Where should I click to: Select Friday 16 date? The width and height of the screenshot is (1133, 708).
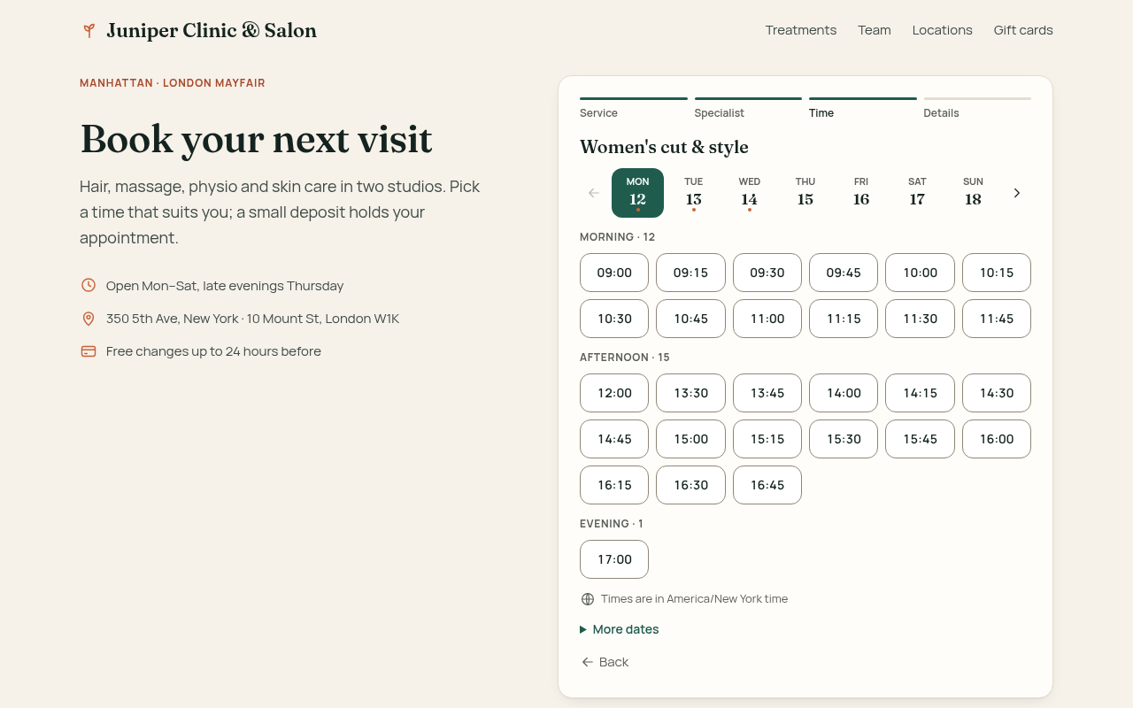click(x=861, y=193)
